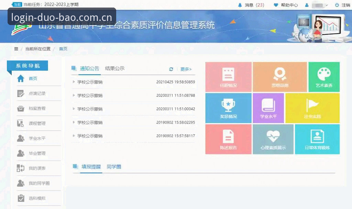Expand the user account dropdown arrow
The height and width of the screenshot is (209, 352).
[327, 5]
